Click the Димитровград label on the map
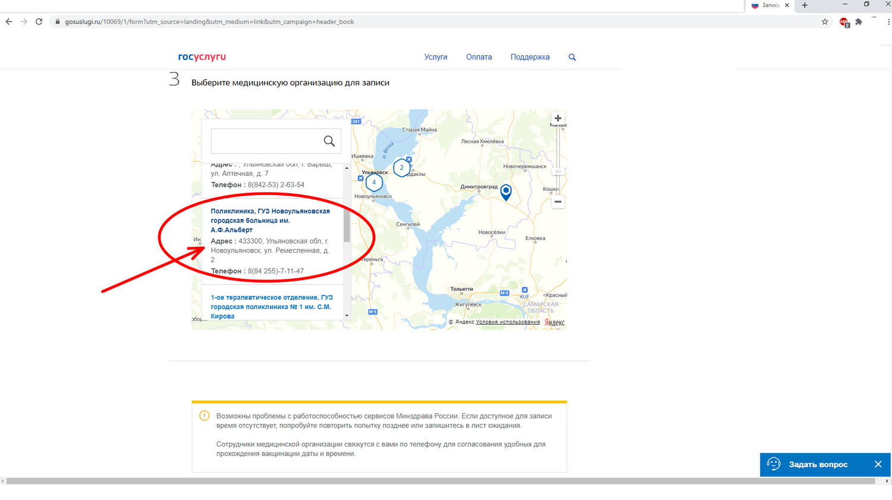 click(x=479, y=187)
